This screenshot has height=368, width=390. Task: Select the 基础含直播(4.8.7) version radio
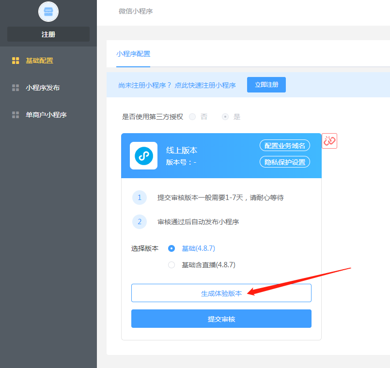coord(172,265)
